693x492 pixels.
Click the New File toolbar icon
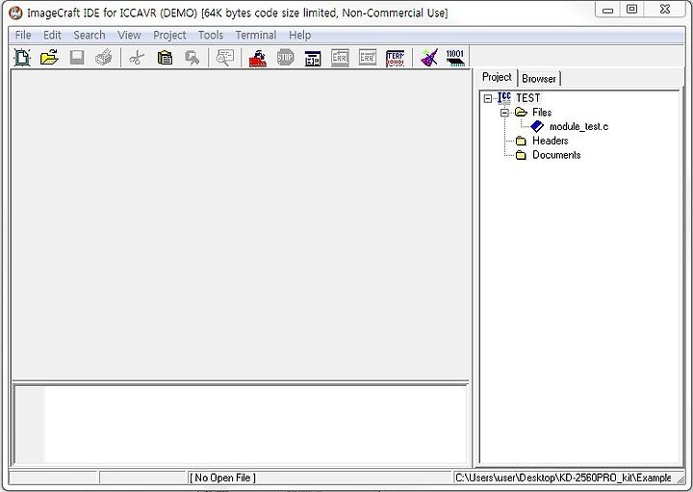[x=22, y=58]
